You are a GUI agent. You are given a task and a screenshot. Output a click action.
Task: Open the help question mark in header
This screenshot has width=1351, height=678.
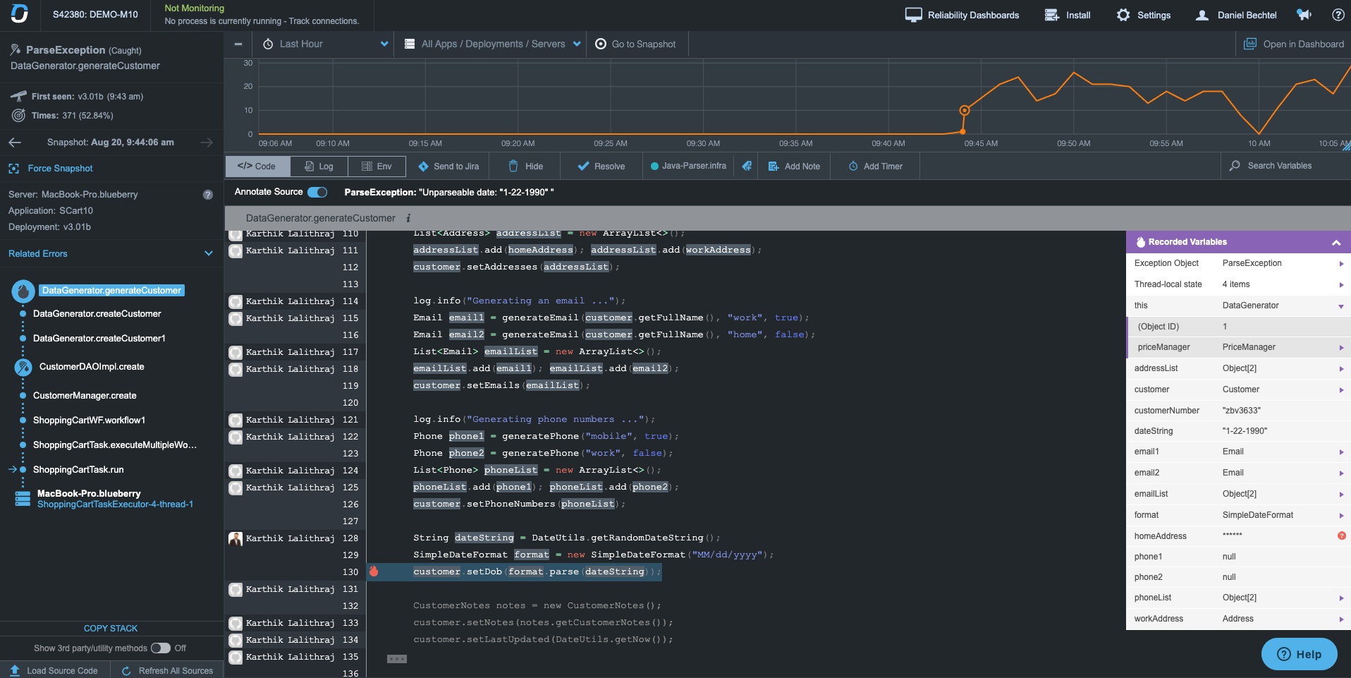pos(1338,15)
